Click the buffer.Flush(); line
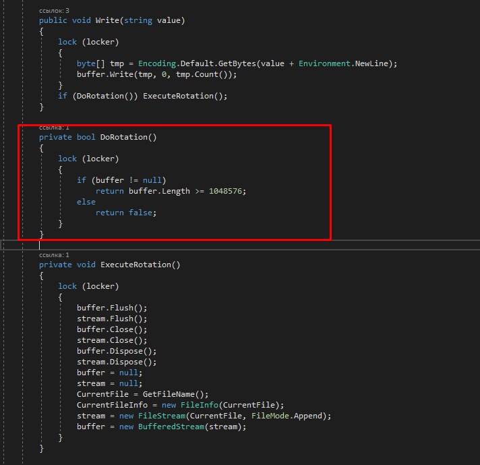This screenshot has width=480, height=465. (112, 308)
